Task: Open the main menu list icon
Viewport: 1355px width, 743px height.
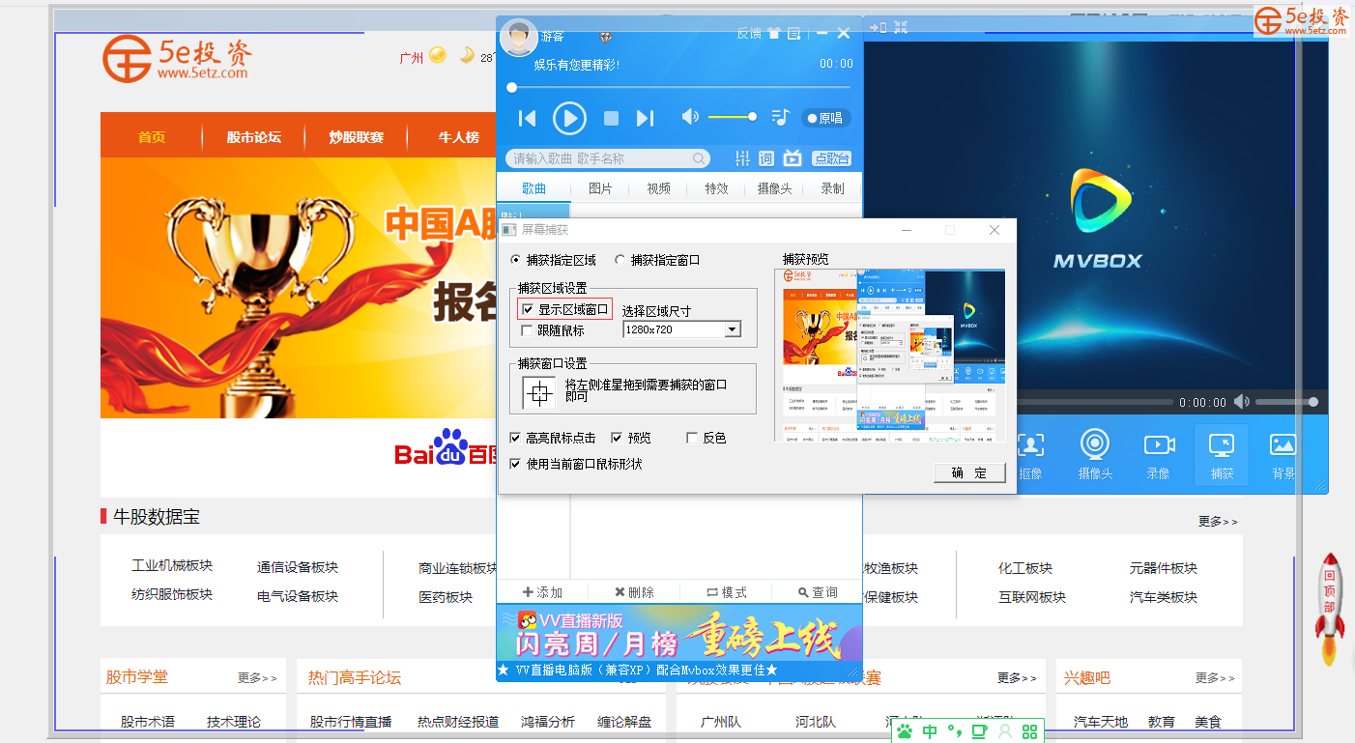Action: point(794,33)
